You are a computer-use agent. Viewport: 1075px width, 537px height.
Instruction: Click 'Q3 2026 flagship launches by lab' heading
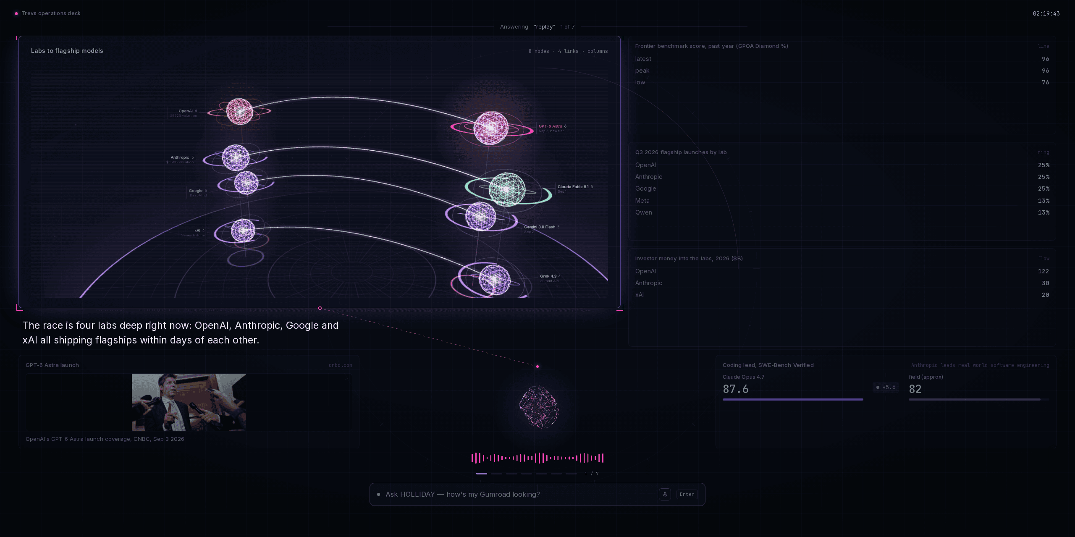coord(681,152)
